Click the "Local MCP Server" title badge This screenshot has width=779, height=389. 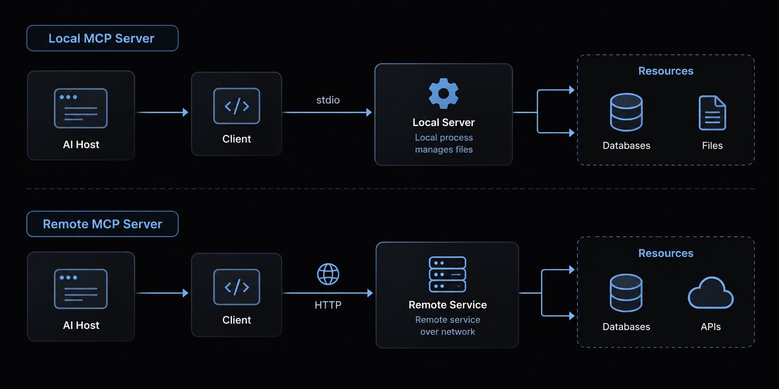pyautogui.click(x=102, y=38)
